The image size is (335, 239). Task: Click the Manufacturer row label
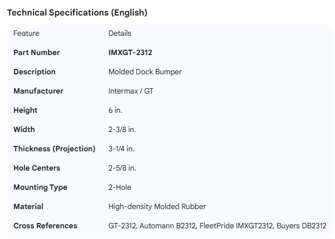(38, 91)
